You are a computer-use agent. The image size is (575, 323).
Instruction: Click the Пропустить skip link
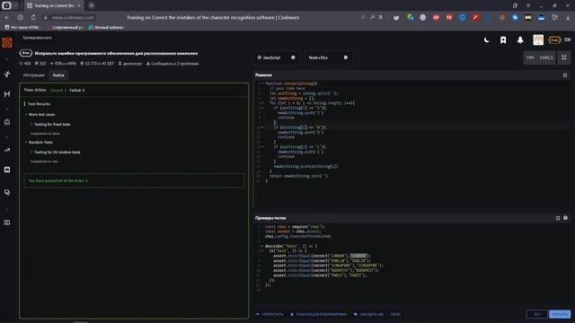pyautogui.click(x=270, y=314)
